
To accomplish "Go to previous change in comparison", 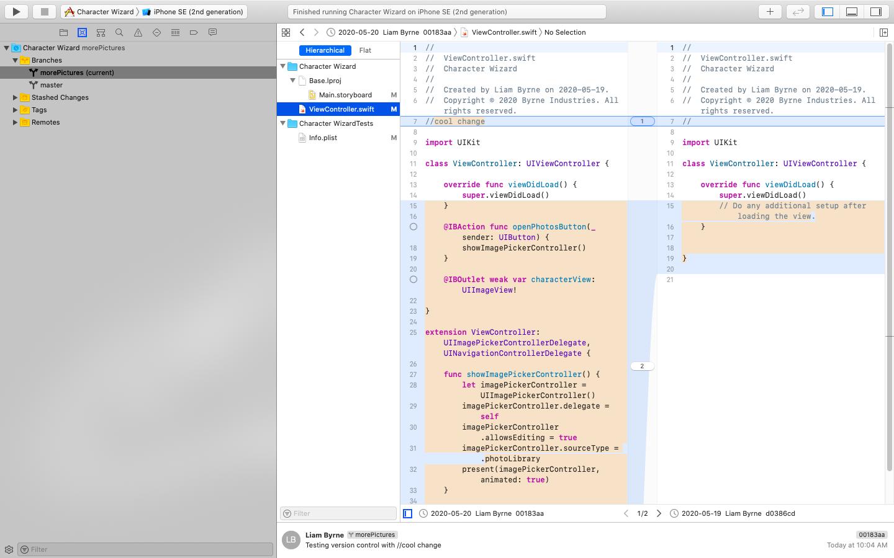I will 626,513.
